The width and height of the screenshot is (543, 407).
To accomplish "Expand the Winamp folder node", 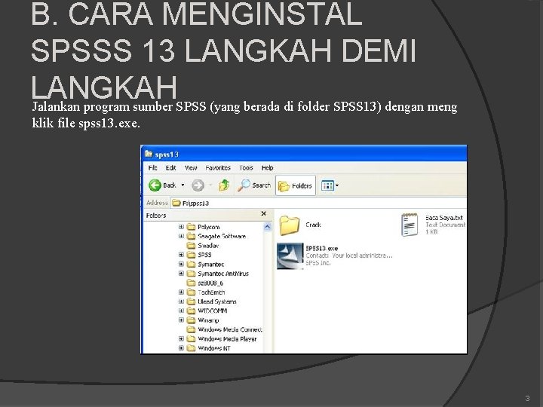I will point(181,320).
